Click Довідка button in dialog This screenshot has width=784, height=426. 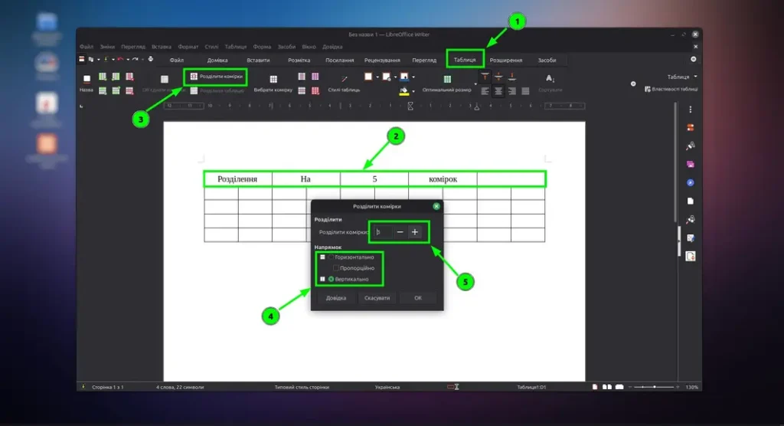click(x=336, y=298)
